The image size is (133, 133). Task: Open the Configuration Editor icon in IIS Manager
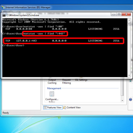[x=52, y=94]
